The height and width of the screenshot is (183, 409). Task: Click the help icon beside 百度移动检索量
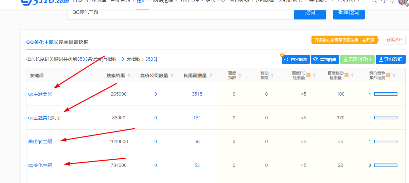coord(347,75)
